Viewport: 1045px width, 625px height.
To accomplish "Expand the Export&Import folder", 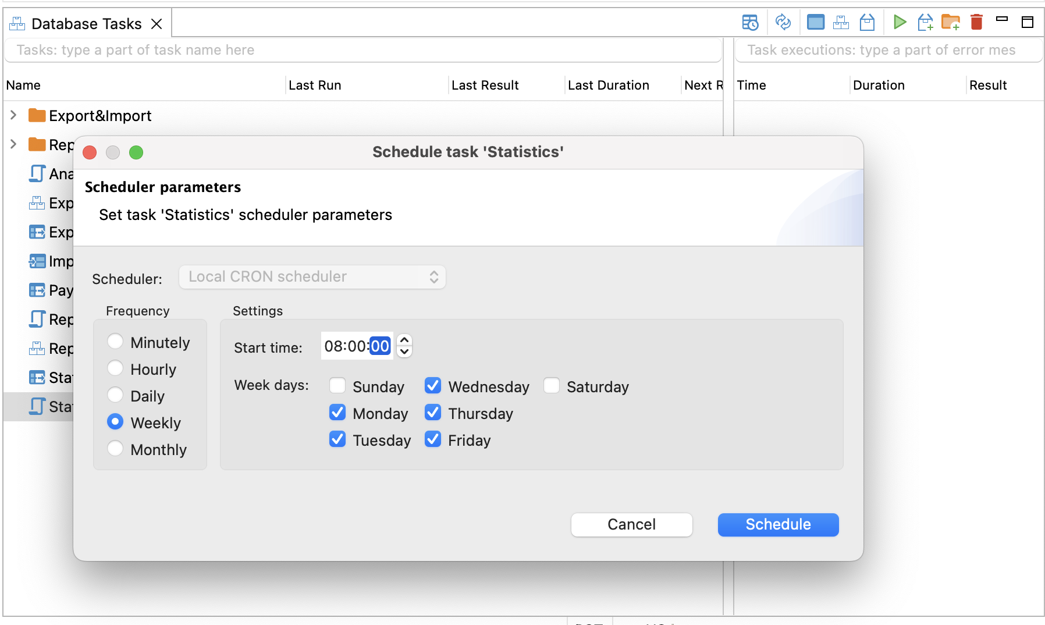I will pos(13,115).
